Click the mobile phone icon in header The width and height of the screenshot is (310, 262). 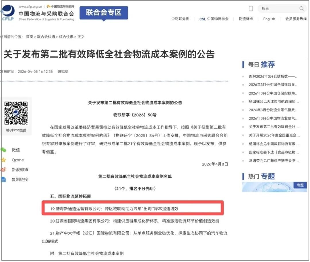pos(251,9)
